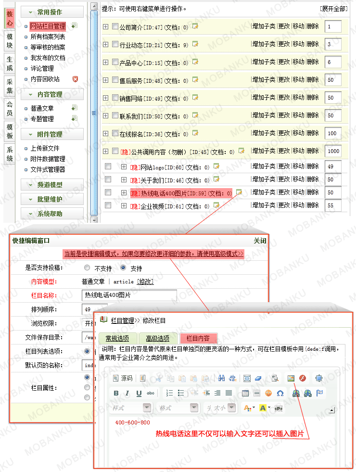This screenshot has width=356, height=472.
Task: Click the increase indent icon in the editor
Action: click(x=206, y=393)
